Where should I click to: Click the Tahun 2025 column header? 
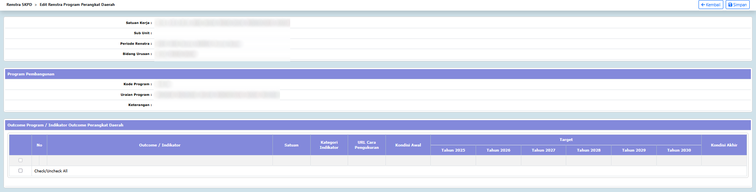click(453, 150)
